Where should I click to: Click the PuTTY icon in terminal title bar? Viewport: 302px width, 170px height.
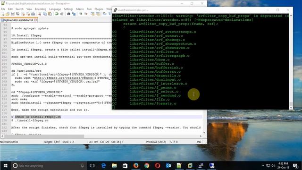[x=115, y=10]
